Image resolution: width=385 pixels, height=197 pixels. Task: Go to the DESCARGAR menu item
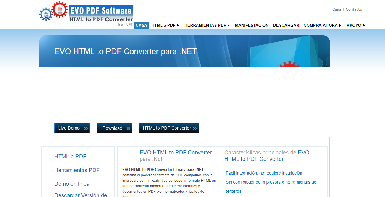tap(286, 25)
